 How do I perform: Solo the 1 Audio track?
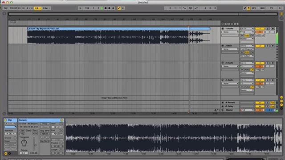coord(268,28)
